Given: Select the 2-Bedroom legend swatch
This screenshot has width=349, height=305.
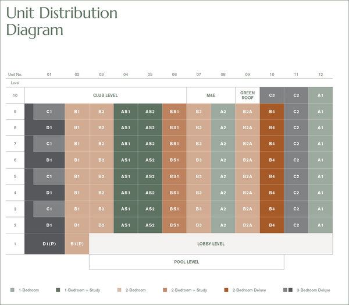Looking at the screenshot, I should [119, 289].
